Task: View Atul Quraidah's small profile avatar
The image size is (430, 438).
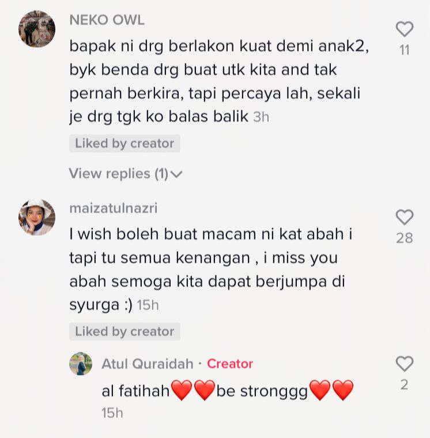Action: pyautogui.click(x=81, y=364)
